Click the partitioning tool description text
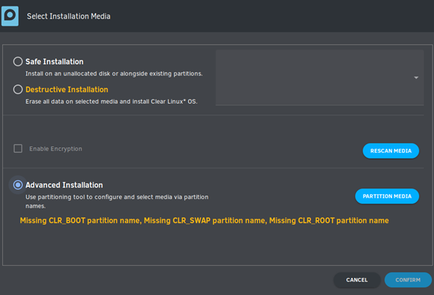Screen dimensions: 434x295 click(x=117, y=201)
